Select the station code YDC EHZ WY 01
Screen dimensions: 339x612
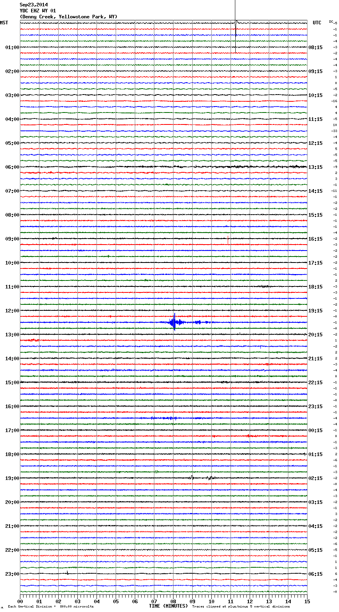pos(38,11)
